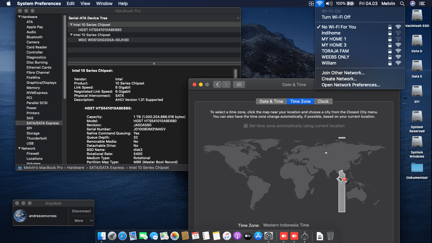Open the Apple menu
Viewport: 432px width, 243px height.
click(x=9, y=3)
